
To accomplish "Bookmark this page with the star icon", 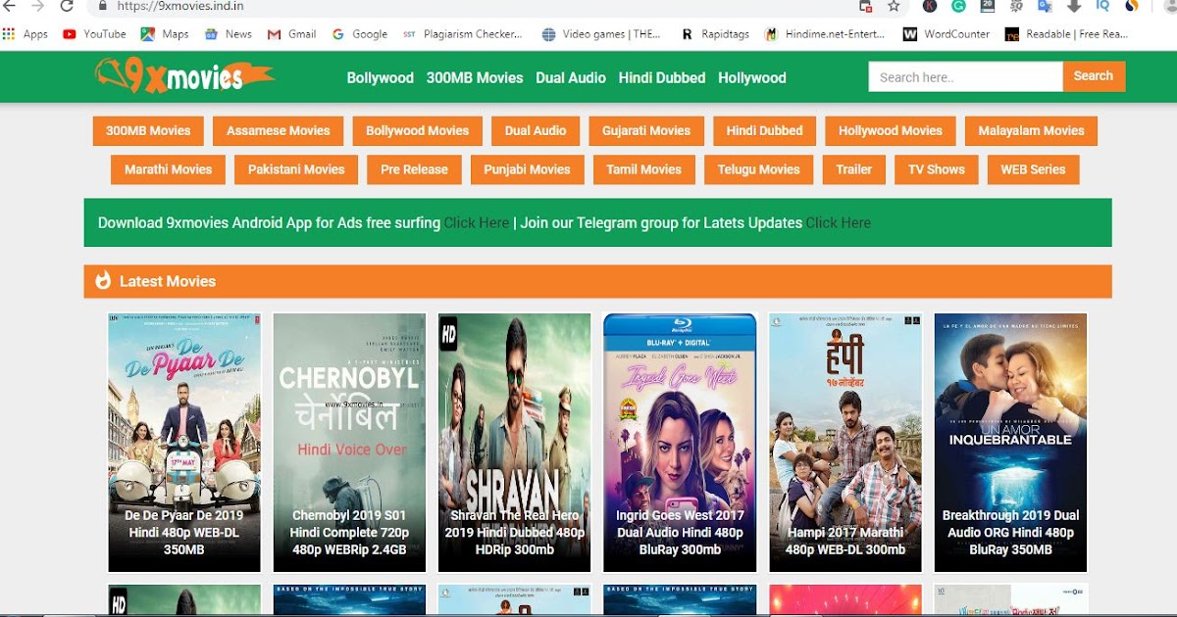I will (x=894, y=6).
